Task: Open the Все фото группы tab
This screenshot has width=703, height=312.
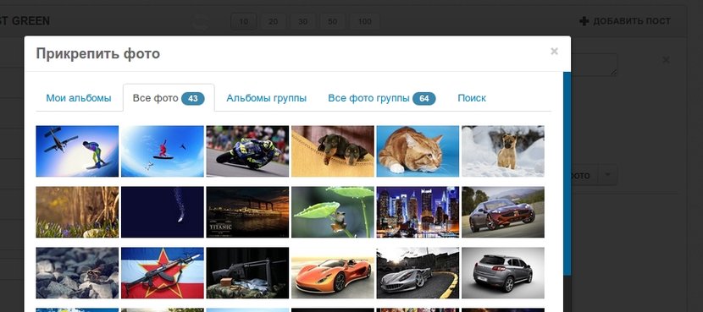Action: [x=381, y=98]
